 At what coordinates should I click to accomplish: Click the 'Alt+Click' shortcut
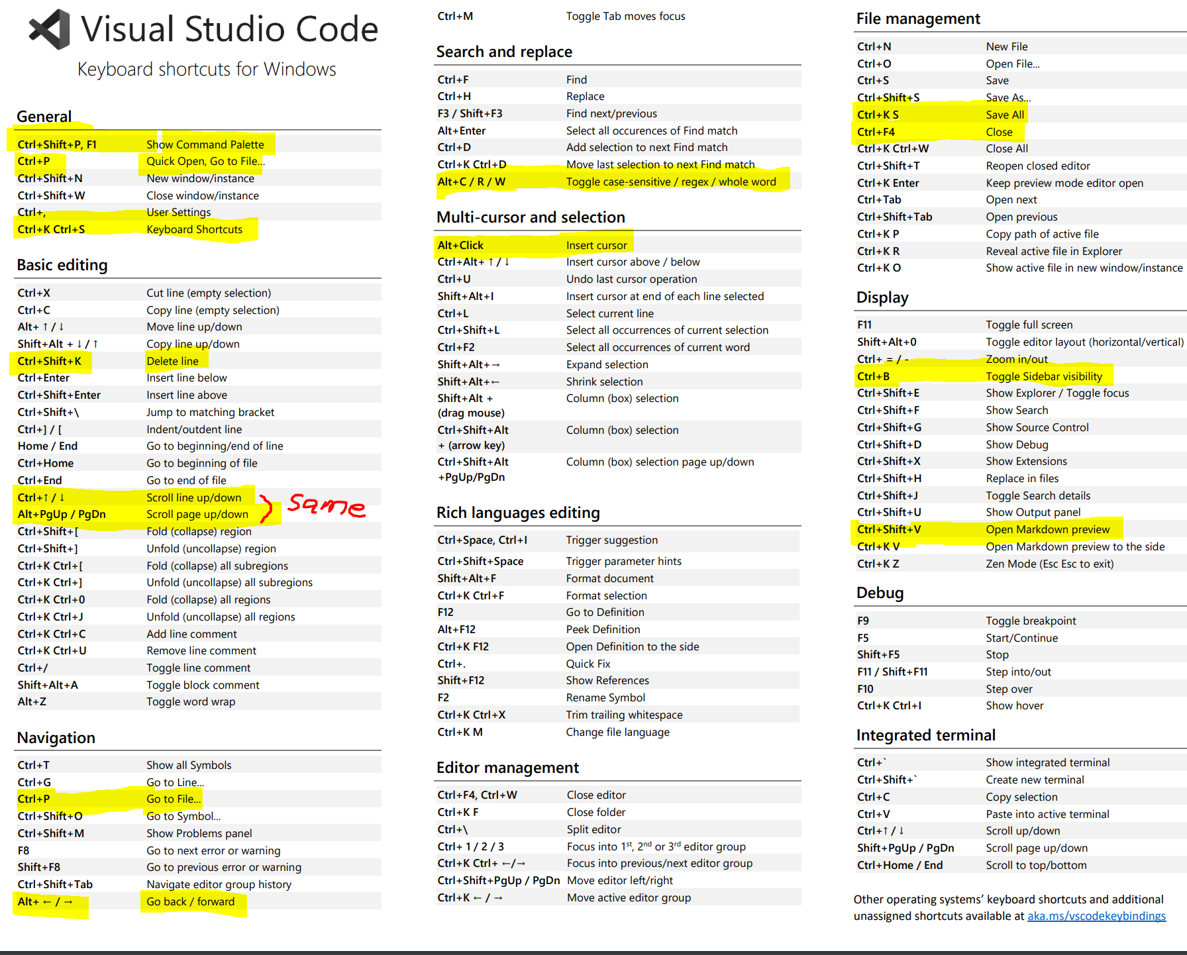461,245
